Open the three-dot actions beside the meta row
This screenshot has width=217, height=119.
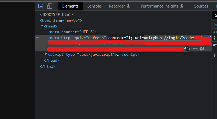click(x=38, y=38)
